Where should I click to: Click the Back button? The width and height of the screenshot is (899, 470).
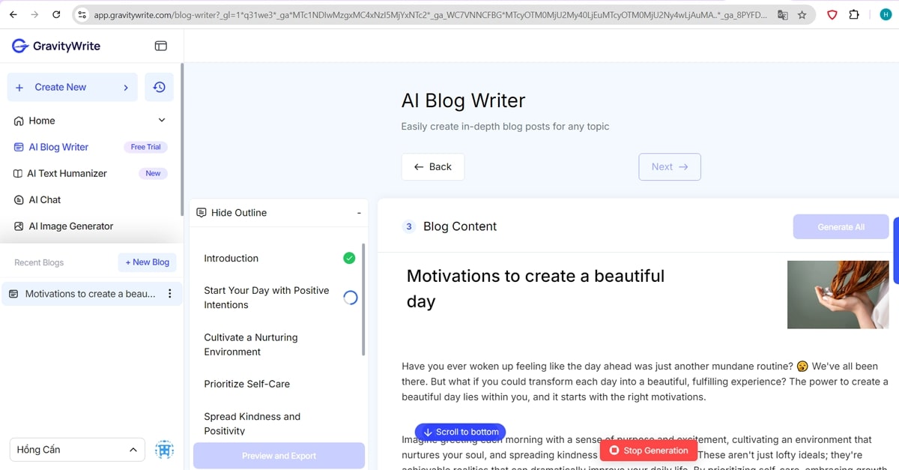click(x=432, y=166)
